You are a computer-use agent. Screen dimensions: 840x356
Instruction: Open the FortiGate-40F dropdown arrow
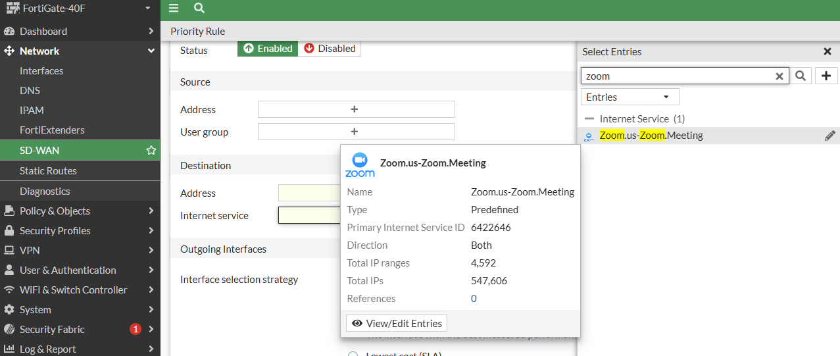pyautogui.click(x=148, y=9)
